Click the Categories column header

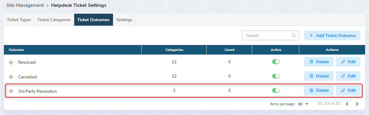coord(174,50)
